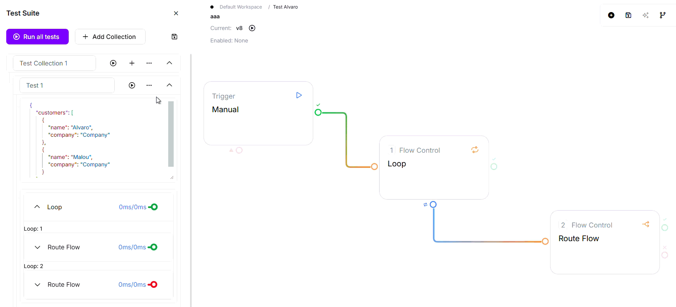Save the test suite with the disk icon
Viewport: 676px width, 307px height.
coord(174,37)
